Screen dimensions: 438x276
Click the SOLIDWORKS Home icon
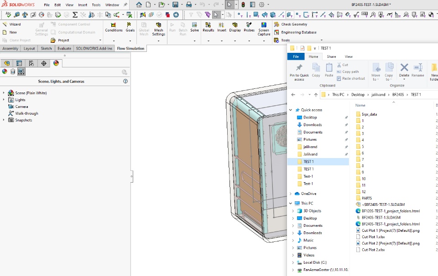click(139, 5)
